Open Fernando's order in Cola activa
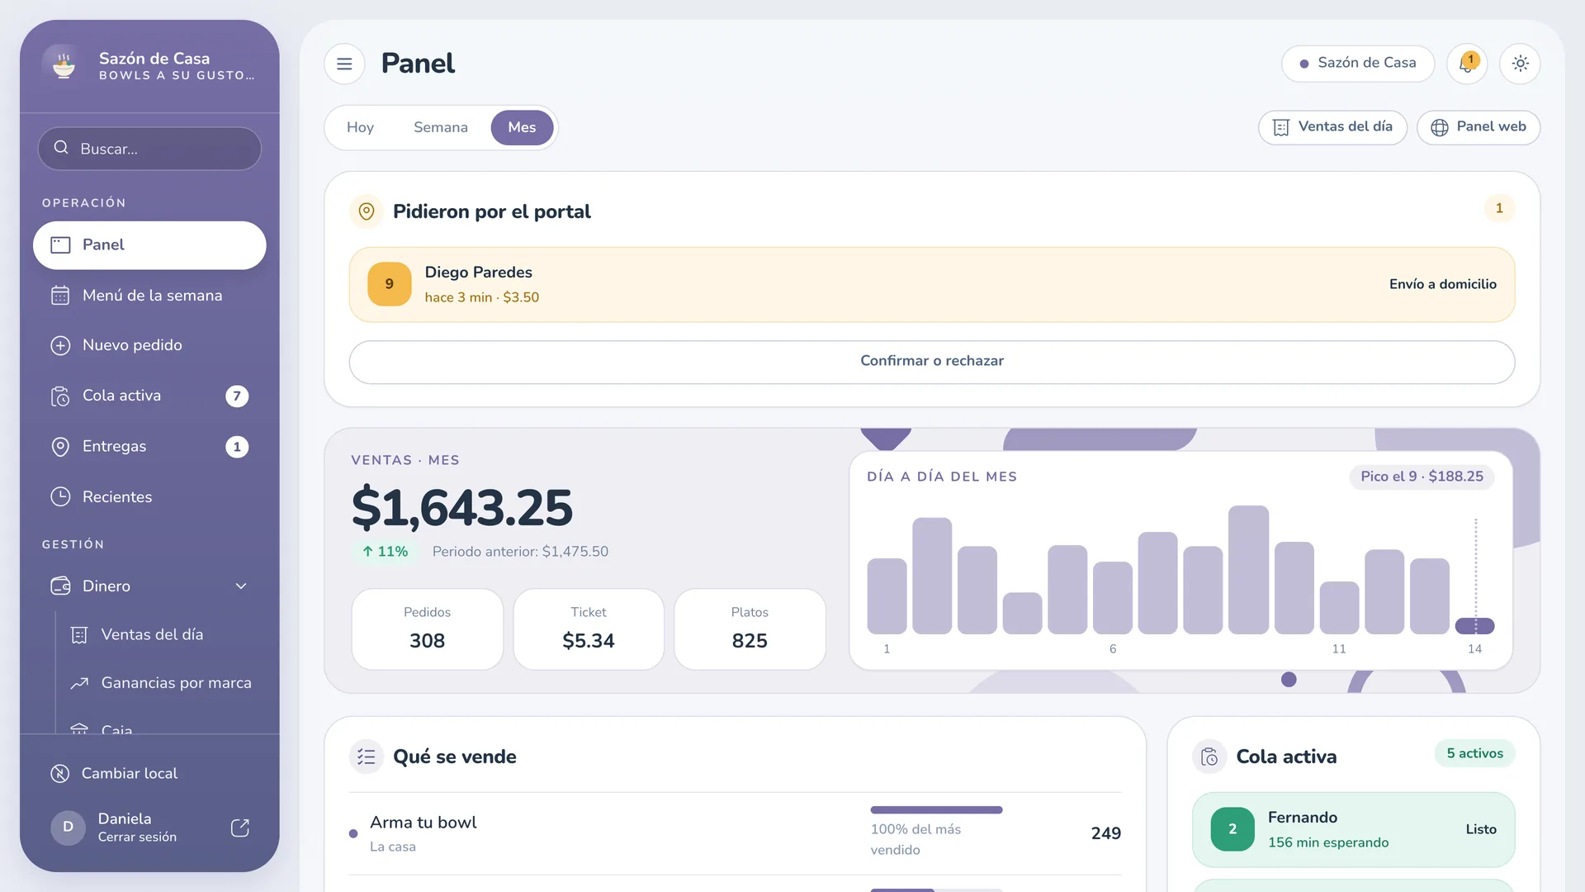 [1354, 830]
